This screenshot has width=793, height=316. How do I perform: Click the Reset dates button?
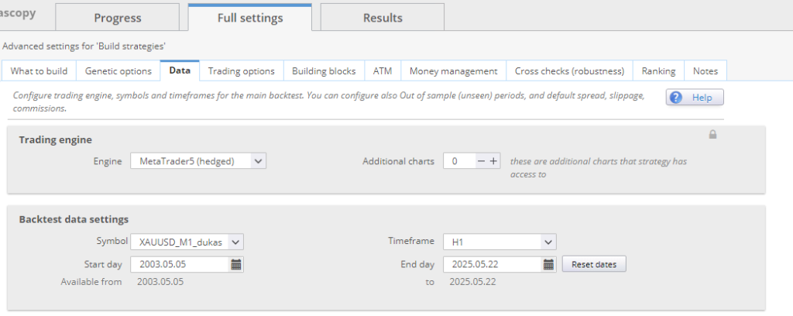click(594, 264)
